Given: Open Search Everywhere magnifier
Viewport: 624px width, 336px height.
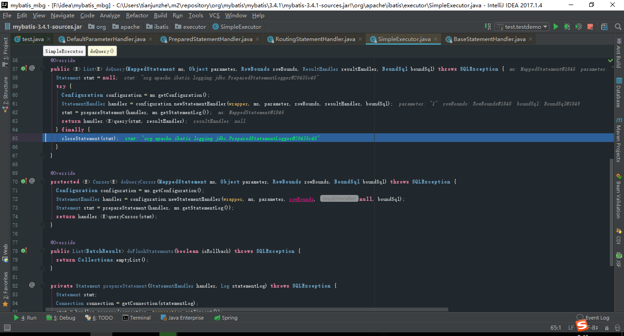Looking at the screenshot, I should (x=618, y=26).
